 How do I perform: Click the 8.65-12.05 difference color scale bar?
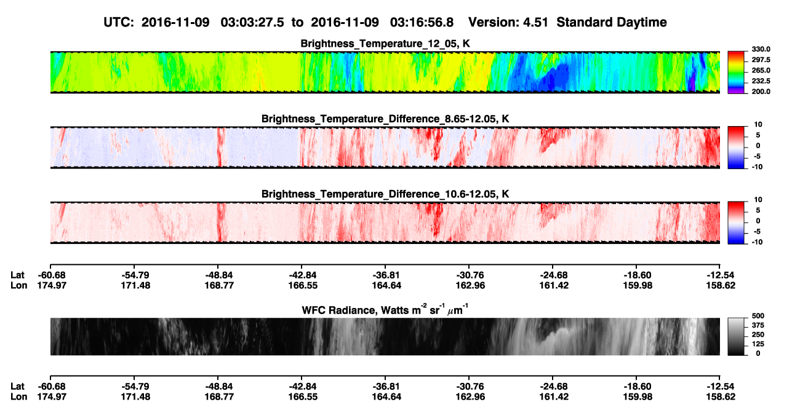pos(737,147)
